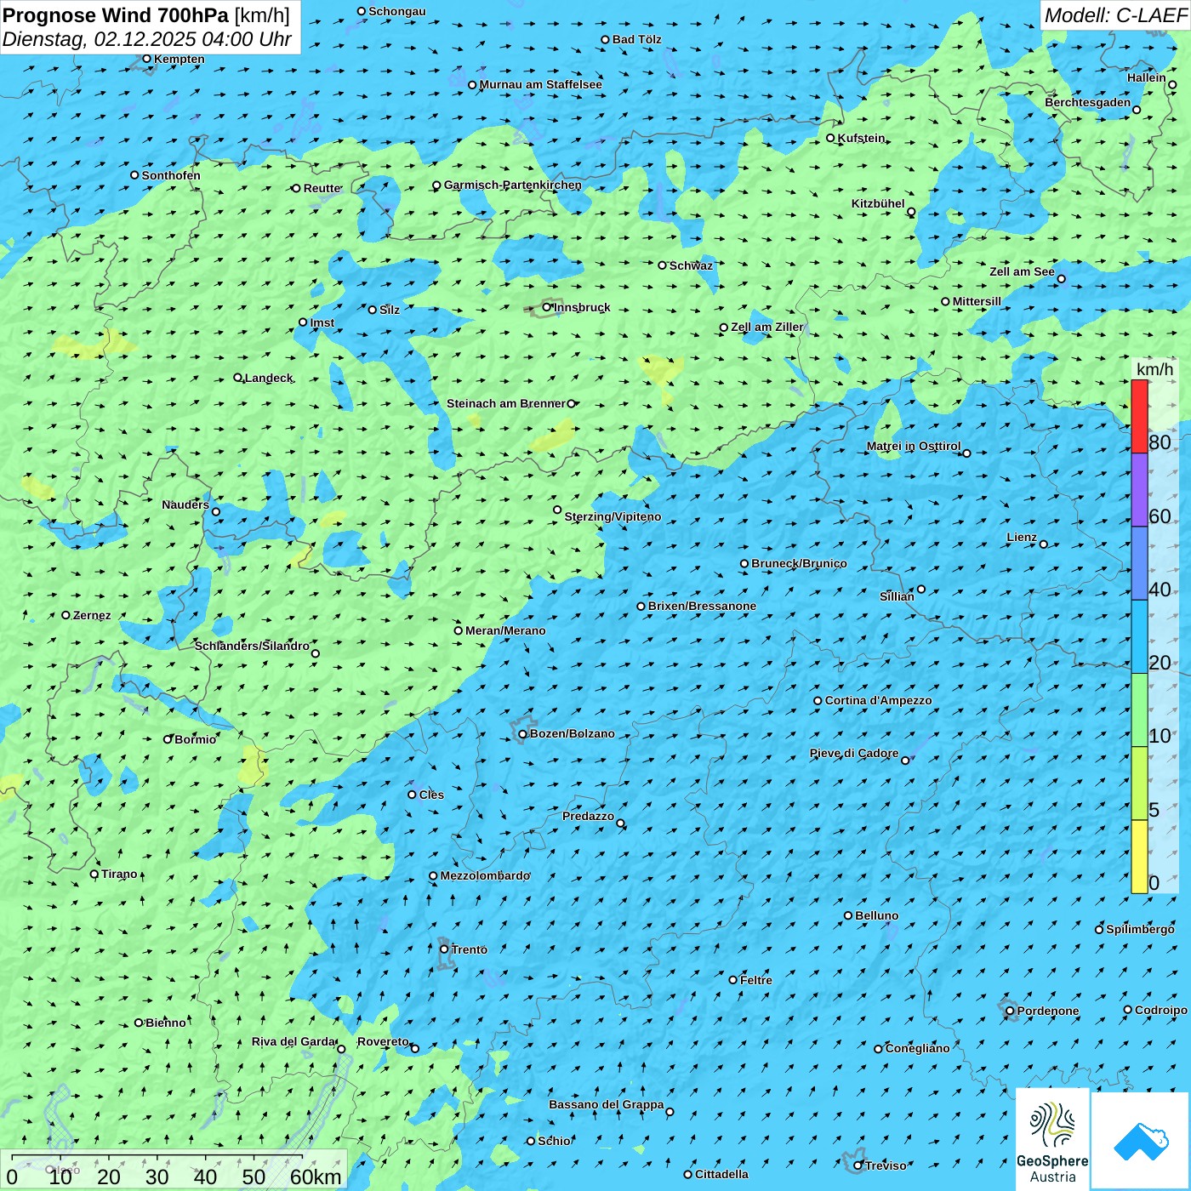Click the Zell am See location dot
Screen dimensions: 1191x1191
[x=1061, y=278]
